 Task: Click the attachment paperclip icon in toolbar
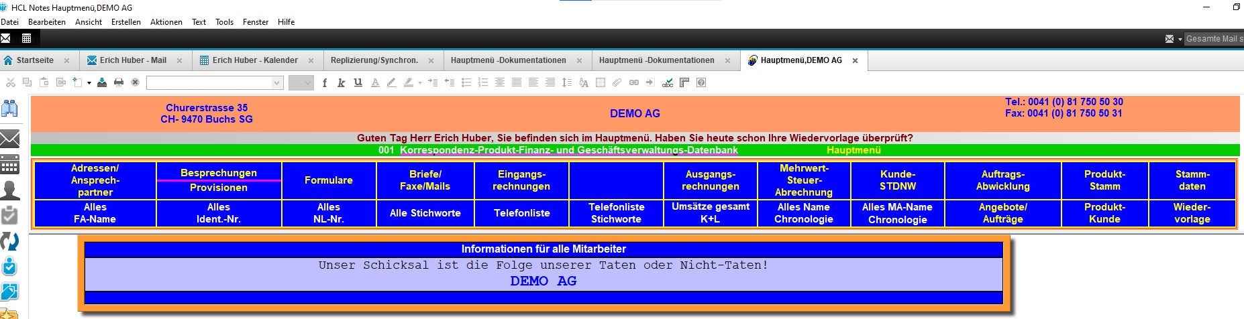tap(617, 82)
